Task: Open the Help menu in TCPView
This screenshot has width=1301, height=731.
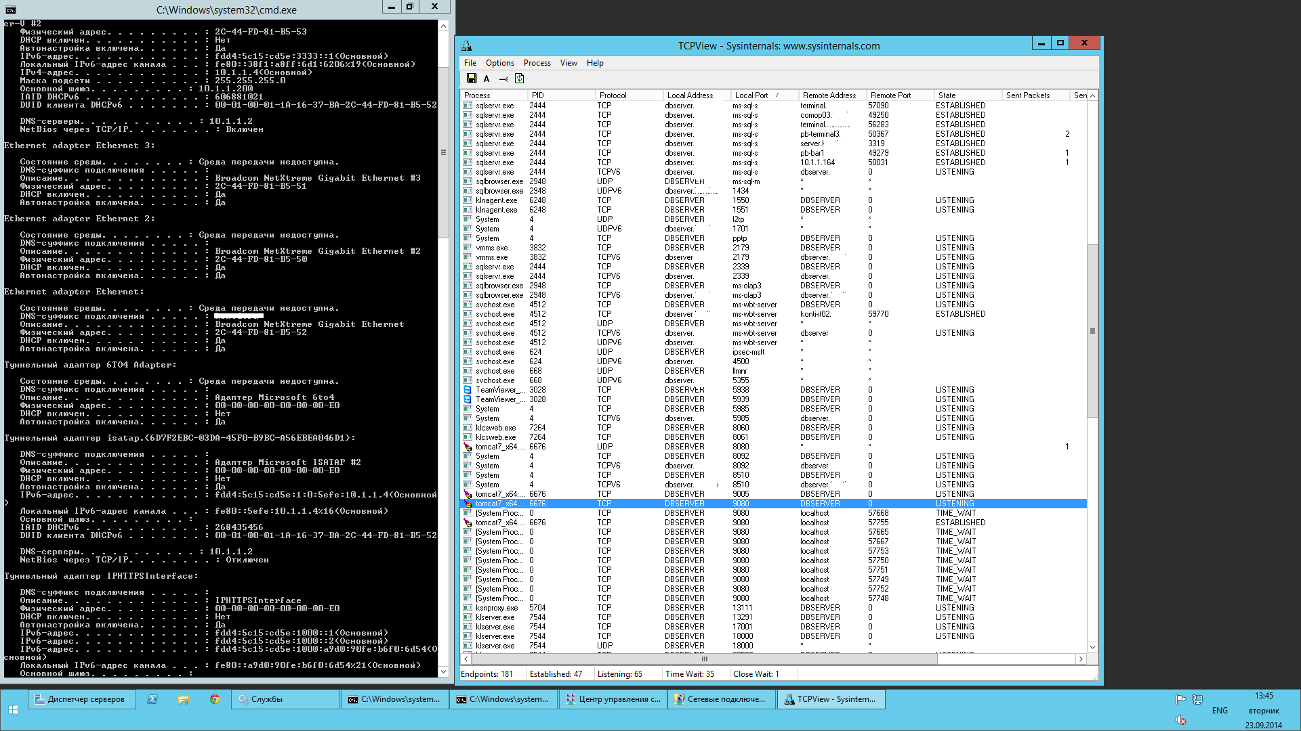Action: [x=595, y=63]
